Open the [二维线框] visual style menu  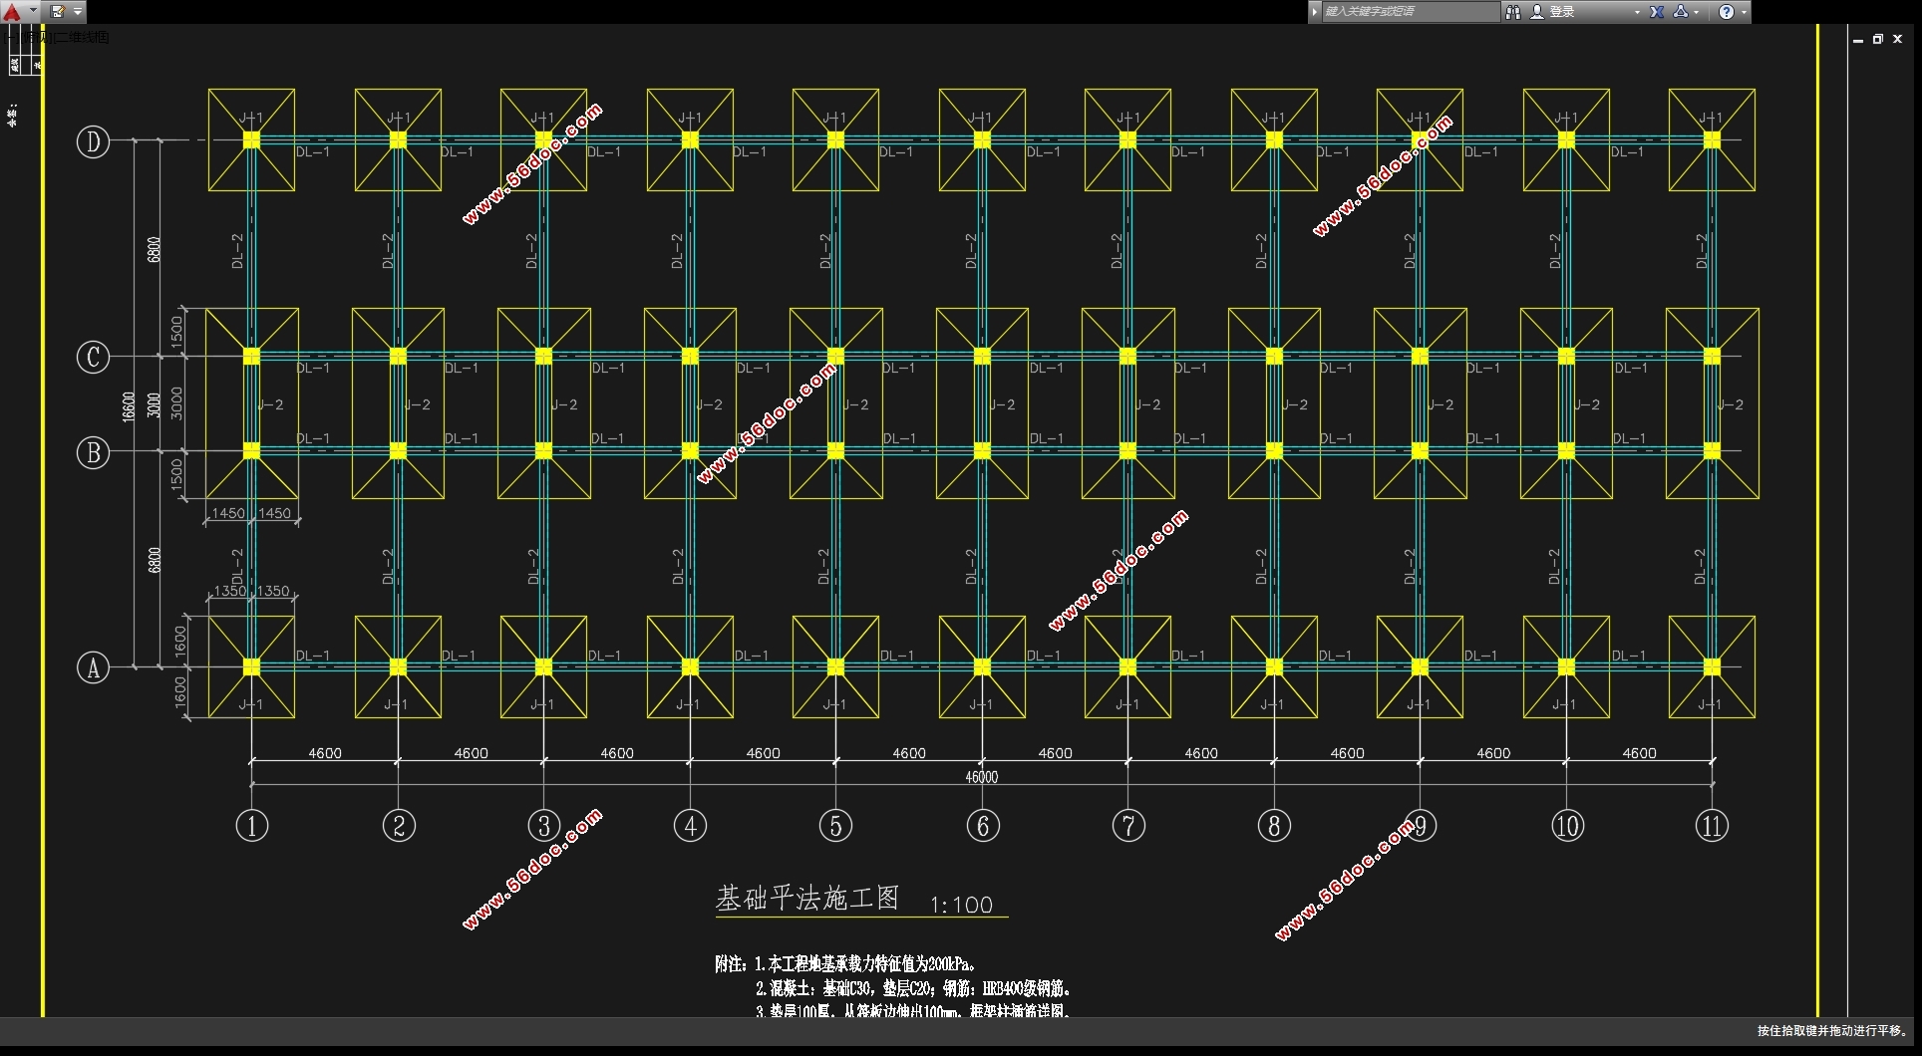(x=82, y=37)
